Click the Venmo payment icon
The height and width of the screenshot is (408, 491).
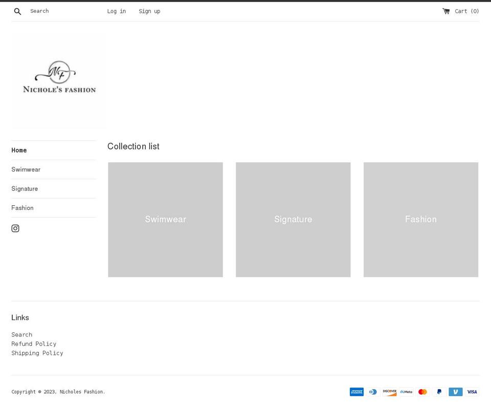tap(455, 392)
